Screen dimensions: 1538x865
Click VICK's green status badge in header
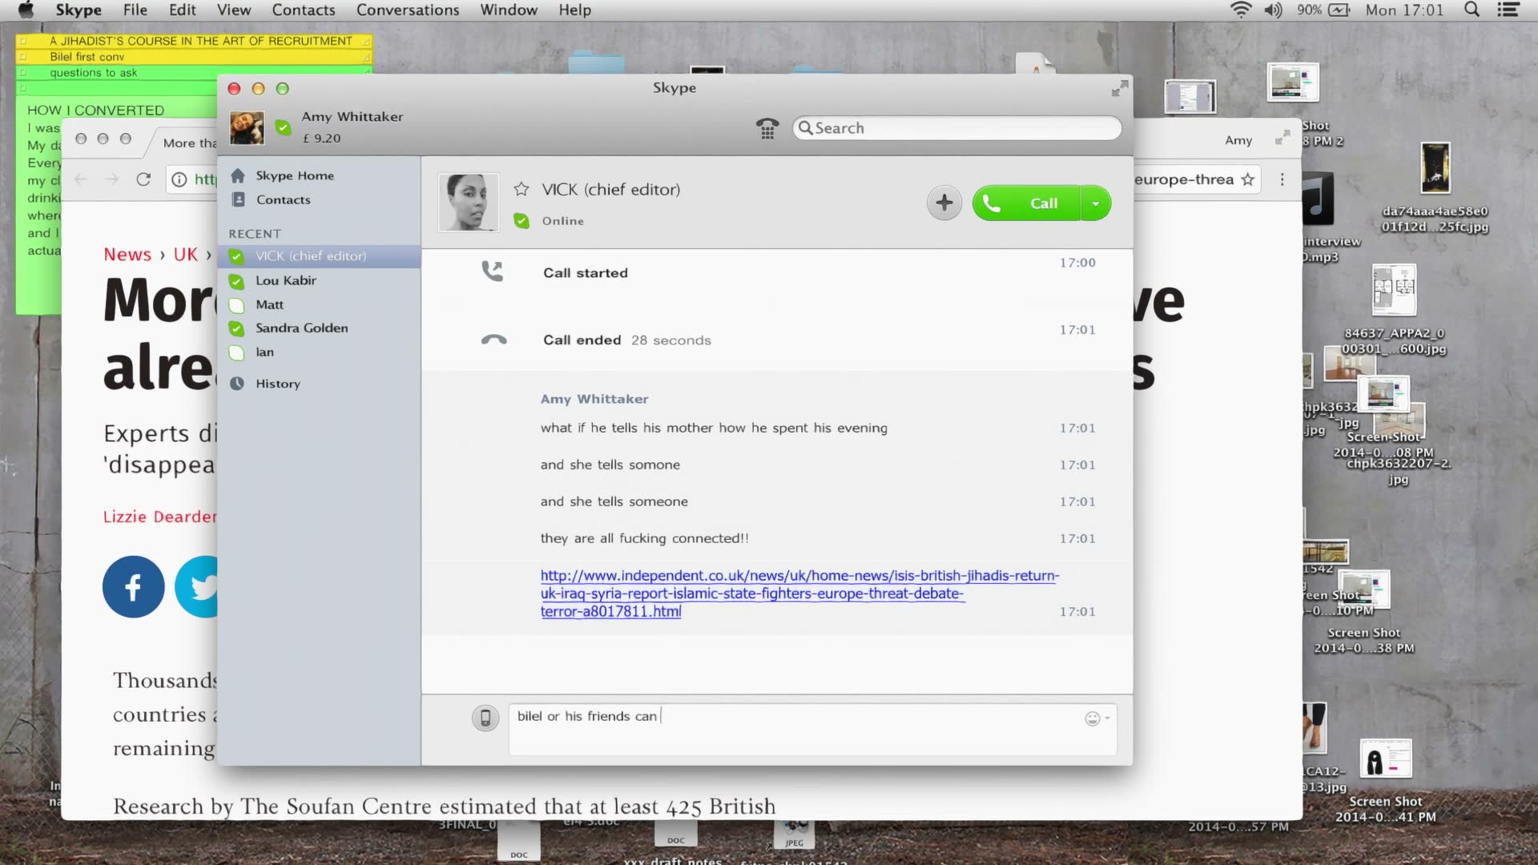pos(521,221)
